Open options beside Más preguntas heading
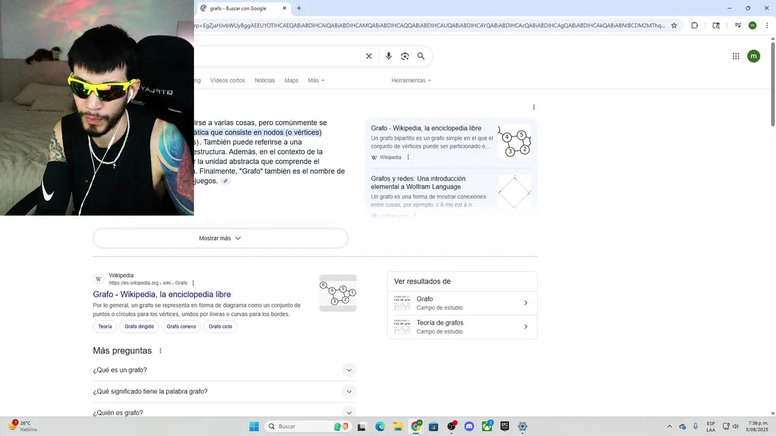This screenshot has width=776, height=436. tap(161, 351)
